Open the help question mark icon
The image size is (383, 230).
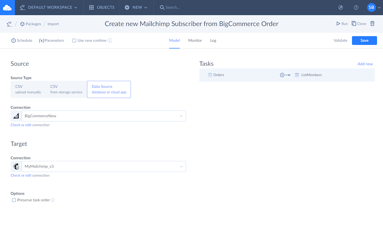click(356, 7)
